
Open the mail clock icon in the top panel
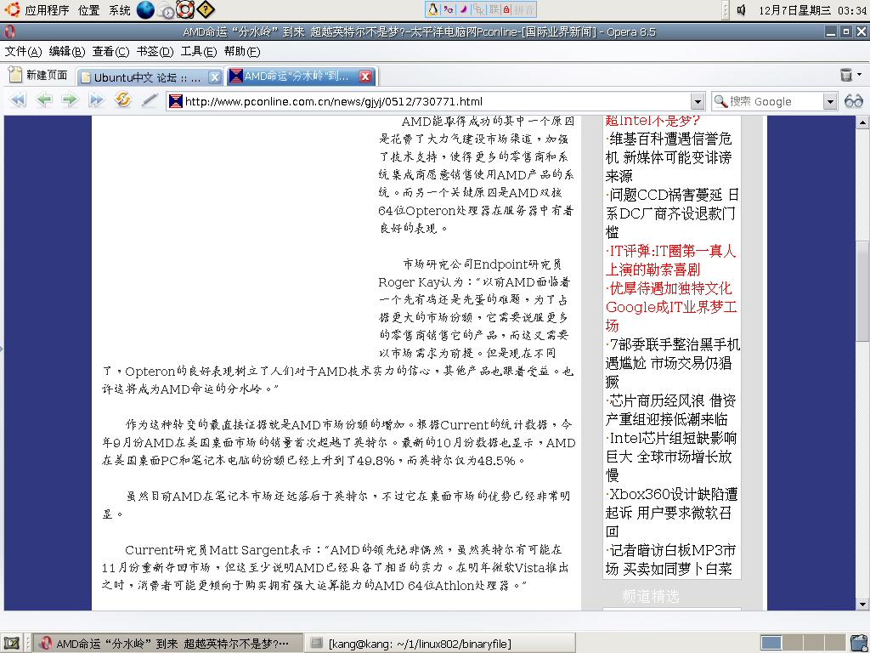pyautogui.click(x=166, y=9)
